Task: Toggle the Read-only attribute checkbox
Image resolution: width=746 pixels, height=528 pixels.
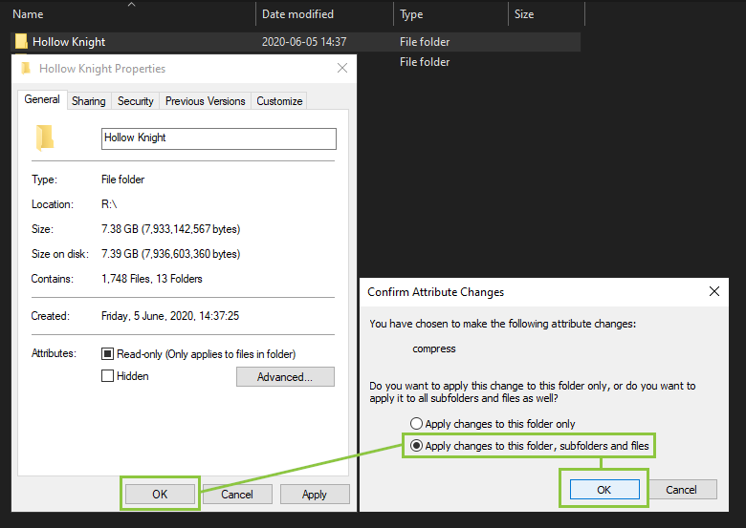Action: tap(107, 353)
